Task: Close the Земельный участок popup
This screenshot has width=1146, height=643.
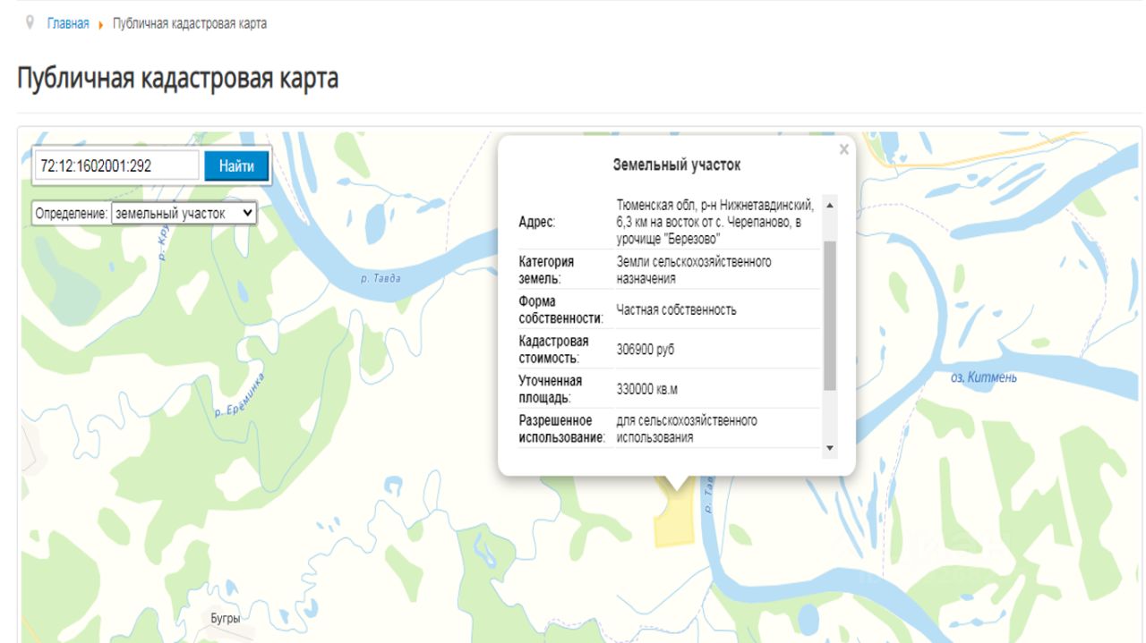Action: pyautogui.click(x=843, y=150)
